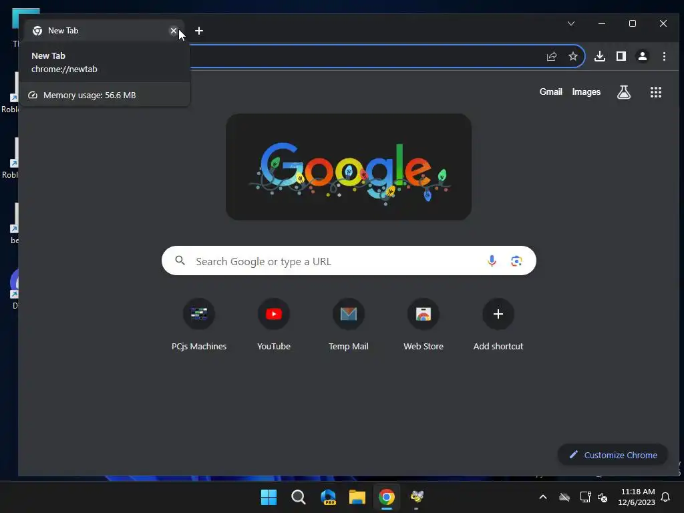Toggle the side panel icon

(x=621, y=56)
